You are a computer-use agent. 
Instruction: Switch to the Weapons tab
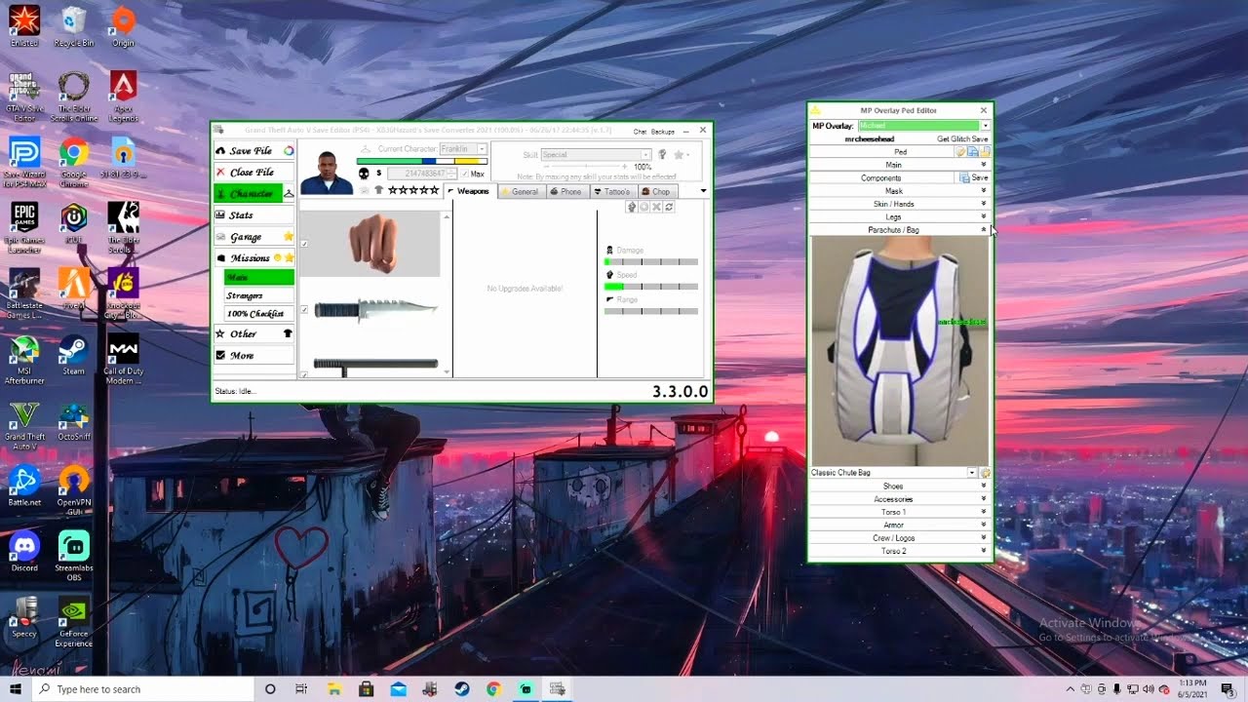[x=471, y=191]
